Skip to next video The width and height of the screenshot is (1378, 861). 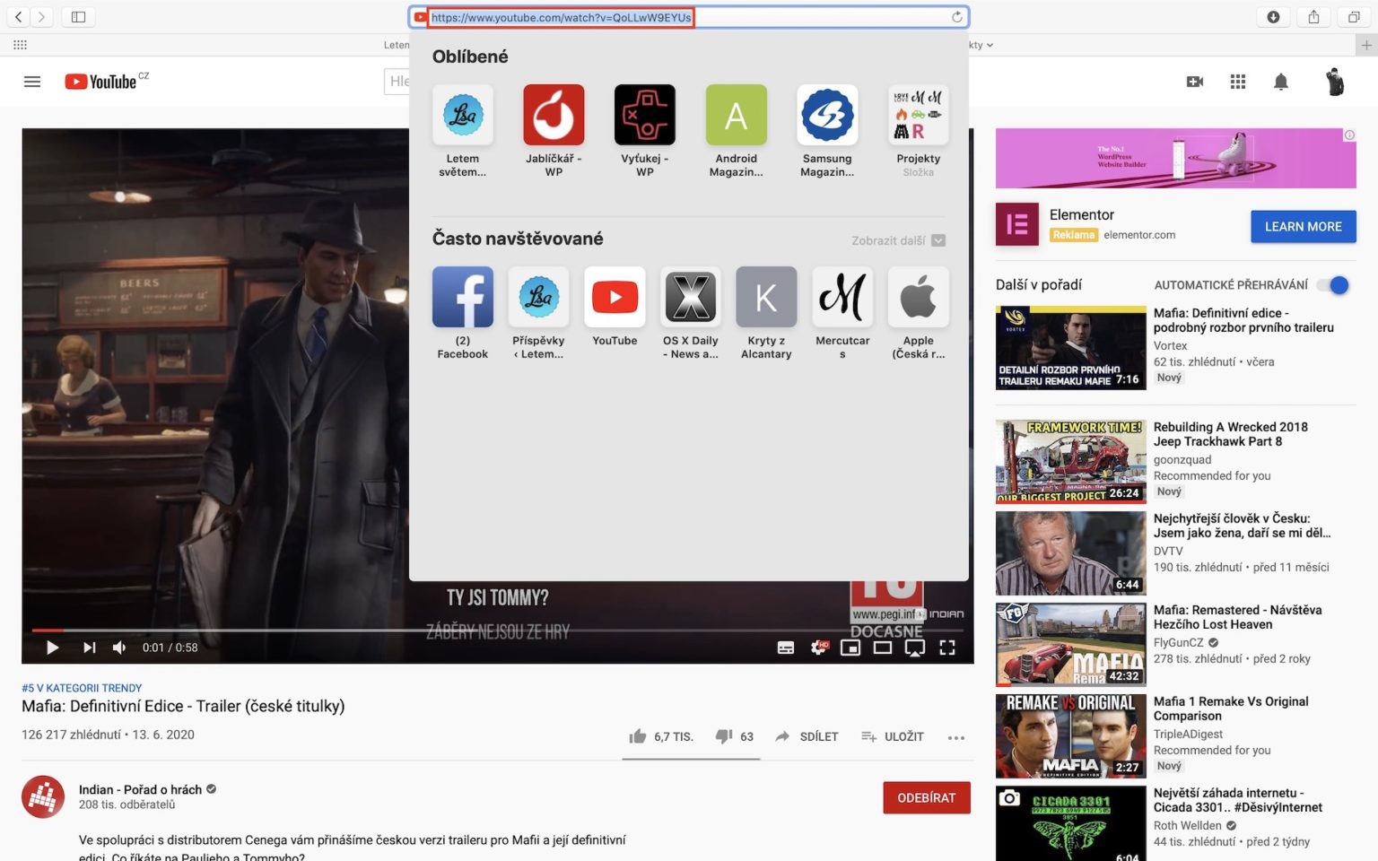(x=89, y=648)
